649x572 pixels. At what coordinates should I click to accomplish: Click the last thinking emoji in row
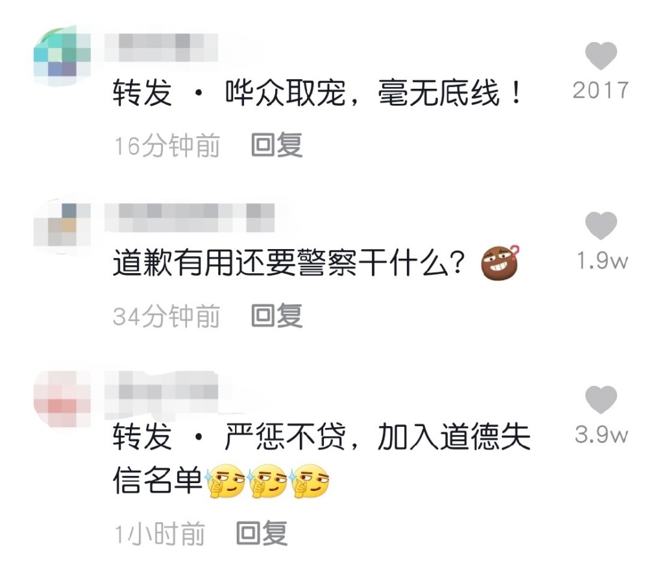(x=310, y=481)
